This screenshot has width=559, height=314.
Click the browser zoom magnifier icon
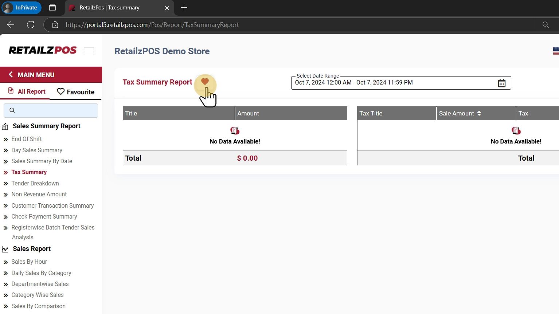(546, 25)
